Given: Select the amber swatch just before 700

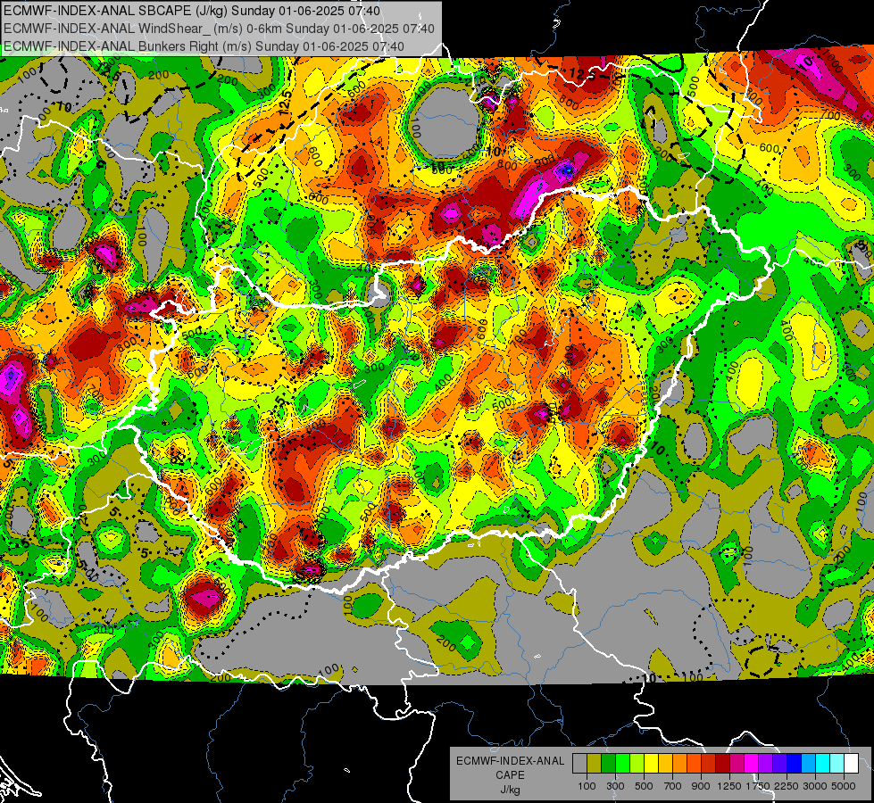Looking at the screenshot, I should (665, 763).
